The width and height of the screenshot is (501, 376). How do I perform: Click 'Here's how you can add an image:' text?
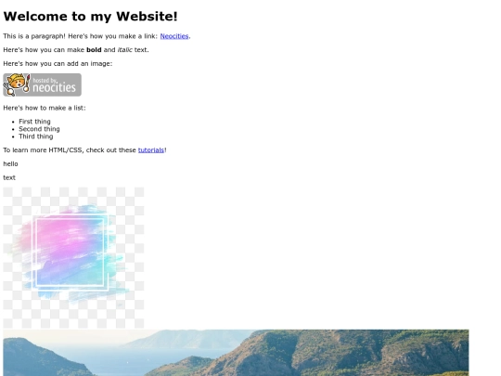click(58, 64)
